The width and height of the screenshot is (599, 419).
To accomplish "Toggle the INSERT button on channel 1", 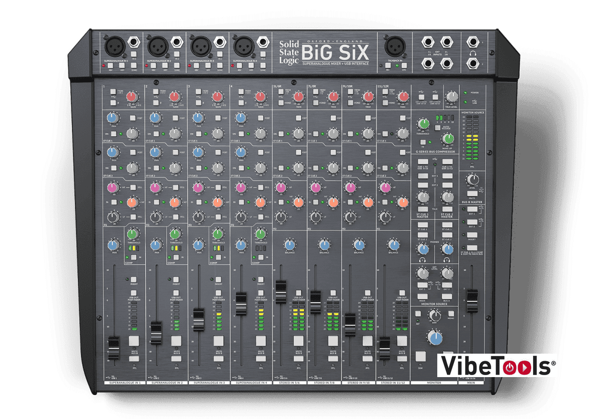I will tap(133, 279).
